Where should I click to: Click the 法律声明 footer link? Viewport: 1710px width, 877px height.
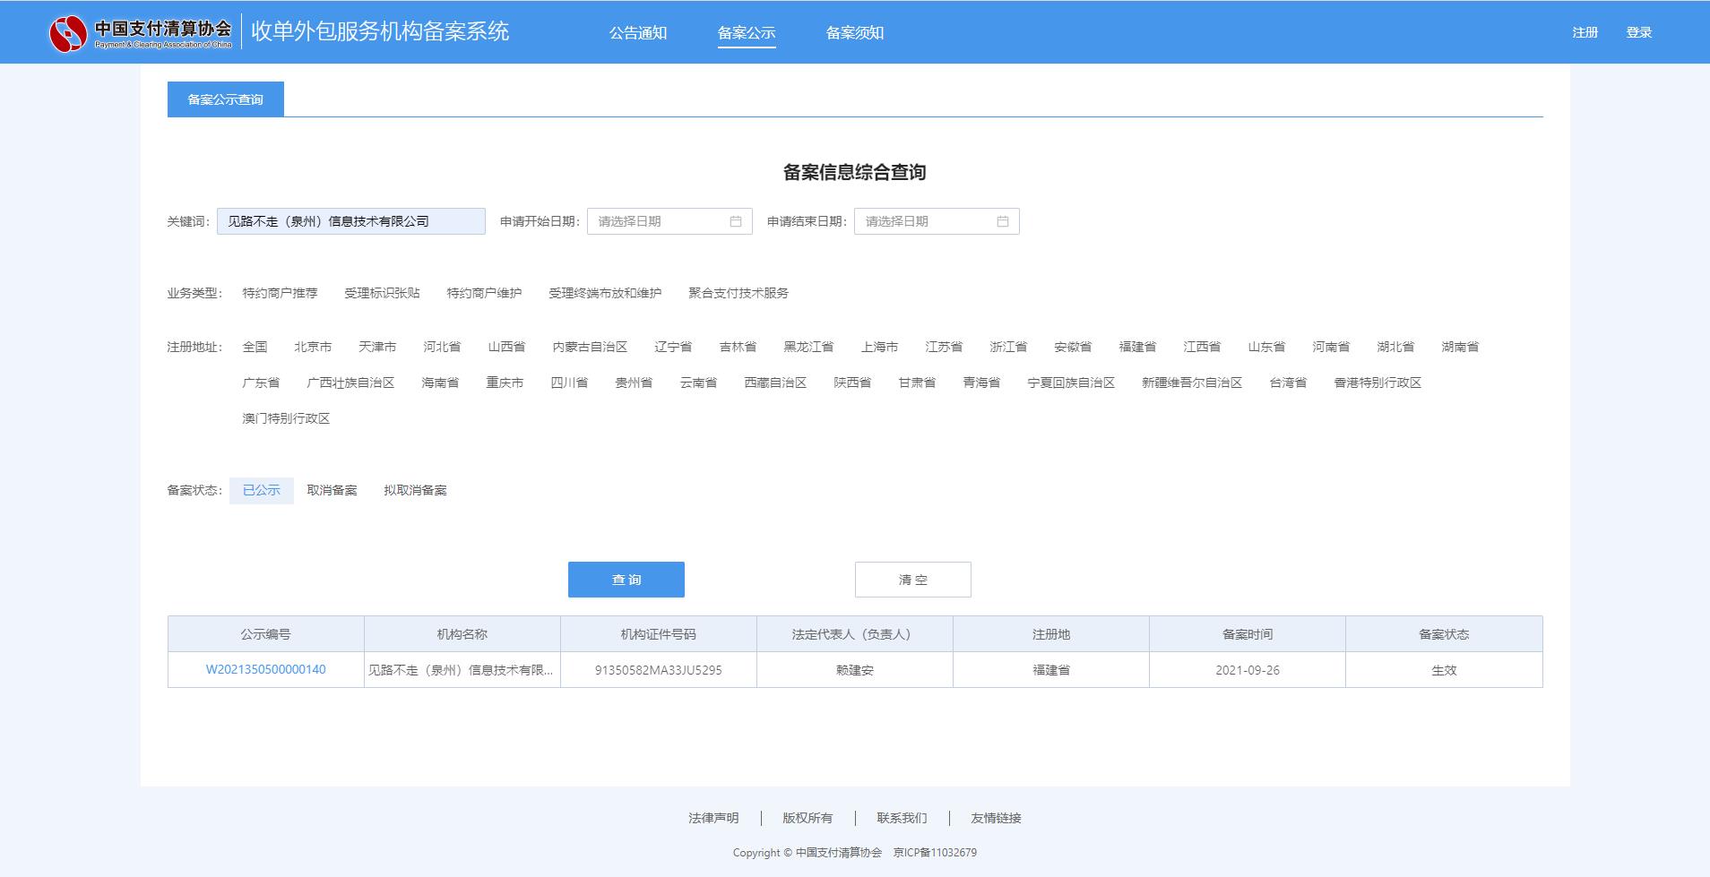pyautogui.click(x=713, y=818)
